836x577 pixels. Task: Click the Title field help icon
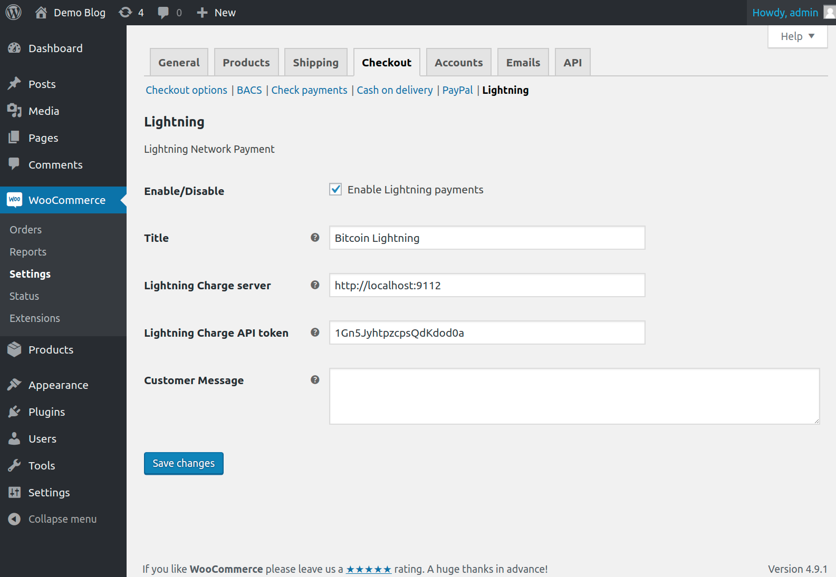315,238
